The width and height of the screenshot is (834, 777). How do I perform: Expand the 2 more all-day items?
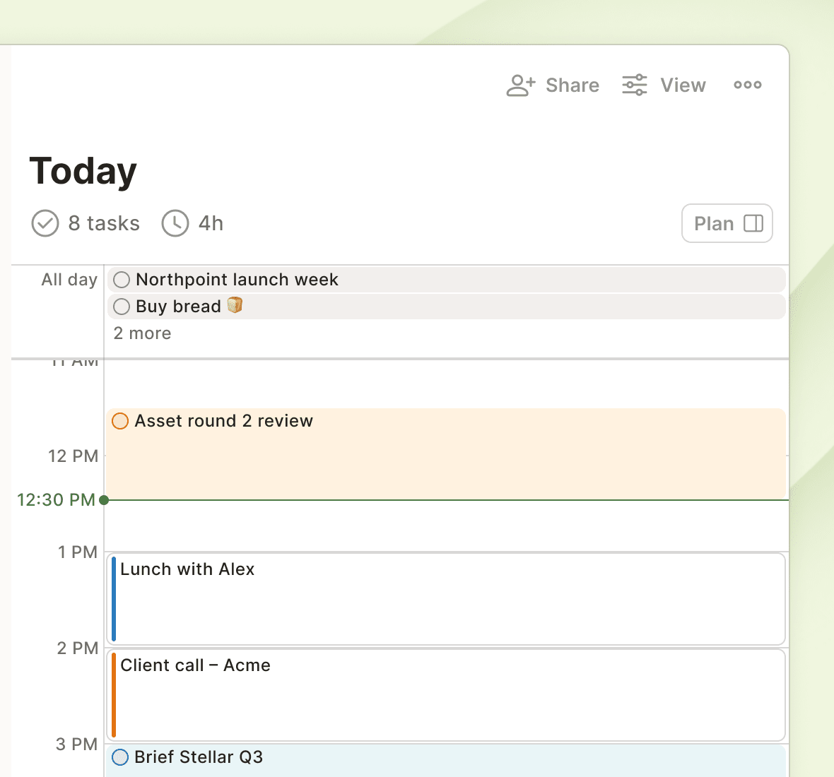click(143, 333)
